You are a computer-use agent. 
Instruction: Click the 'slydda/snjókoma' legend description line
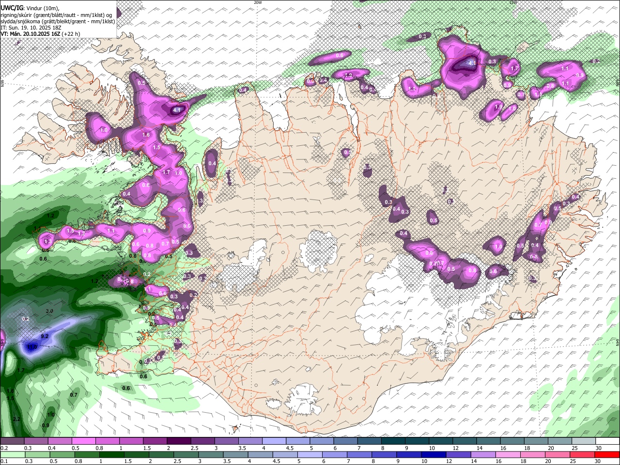pyautogui.click(x=58, y=21)
